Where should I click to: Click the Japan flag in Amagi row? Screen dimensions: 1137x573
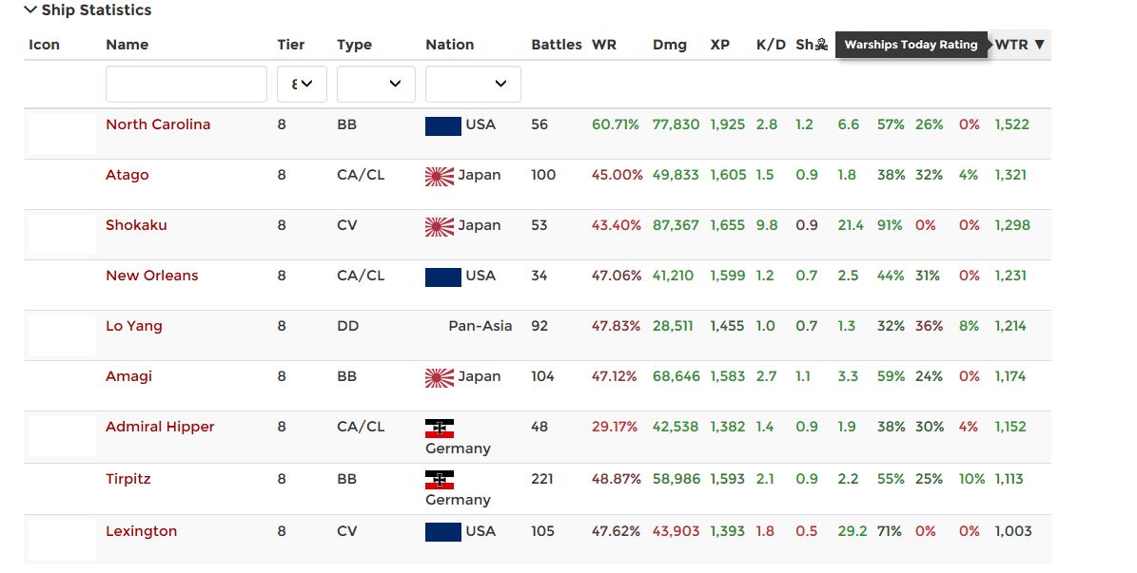pos(440,377)
